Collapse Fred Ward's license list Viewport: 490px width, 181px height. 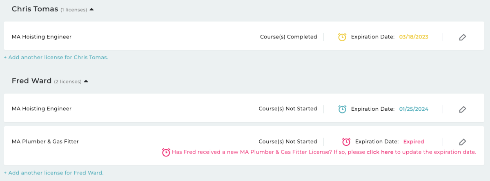pyautogui.click(x=86, y=81)
